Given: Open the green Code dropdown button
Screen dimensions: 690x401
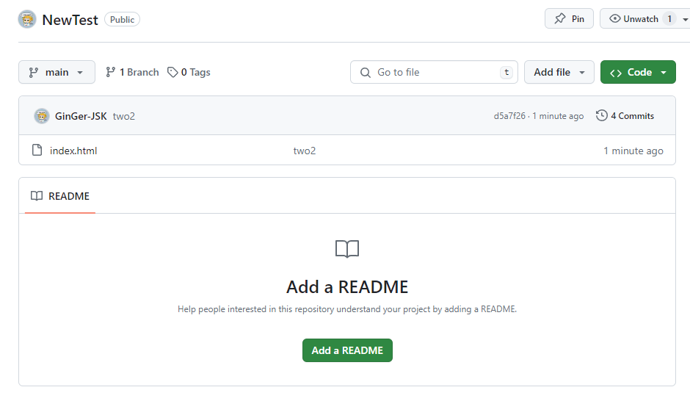Looking at the screenshot, I should coord(638,72).
